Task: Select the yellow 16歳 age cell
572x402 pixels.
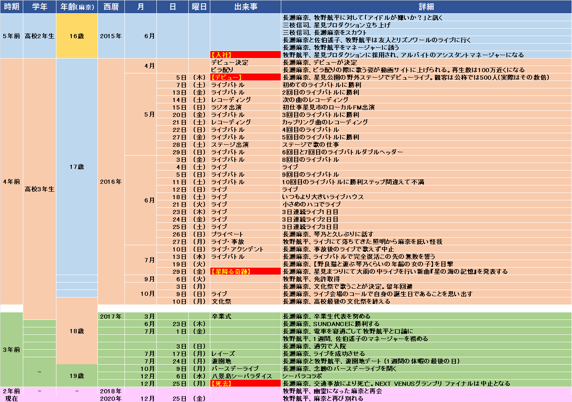Action: (77, 36)
